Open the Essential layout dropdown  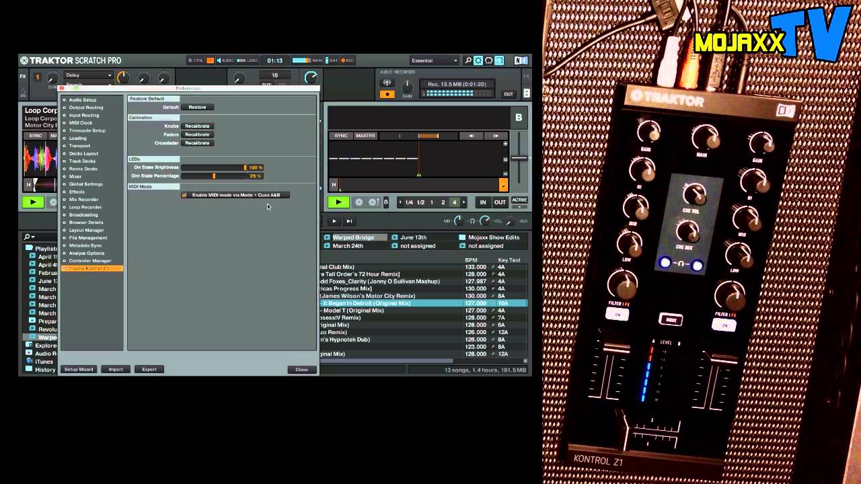point(435,61)
